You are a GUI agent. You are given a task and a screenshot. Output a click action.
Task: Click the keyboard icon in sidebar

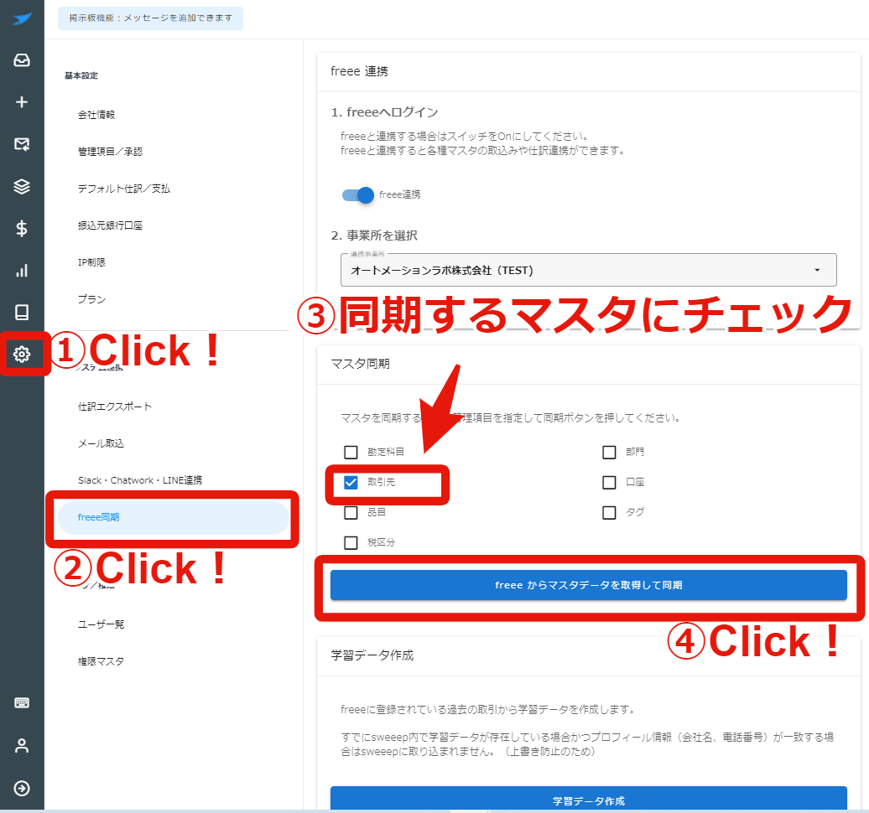click(22, 703)
